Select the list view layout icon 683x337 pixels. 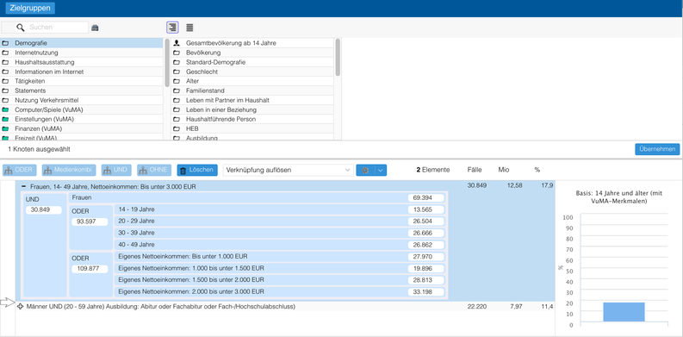pyautogui.click(x=189, y=28)
